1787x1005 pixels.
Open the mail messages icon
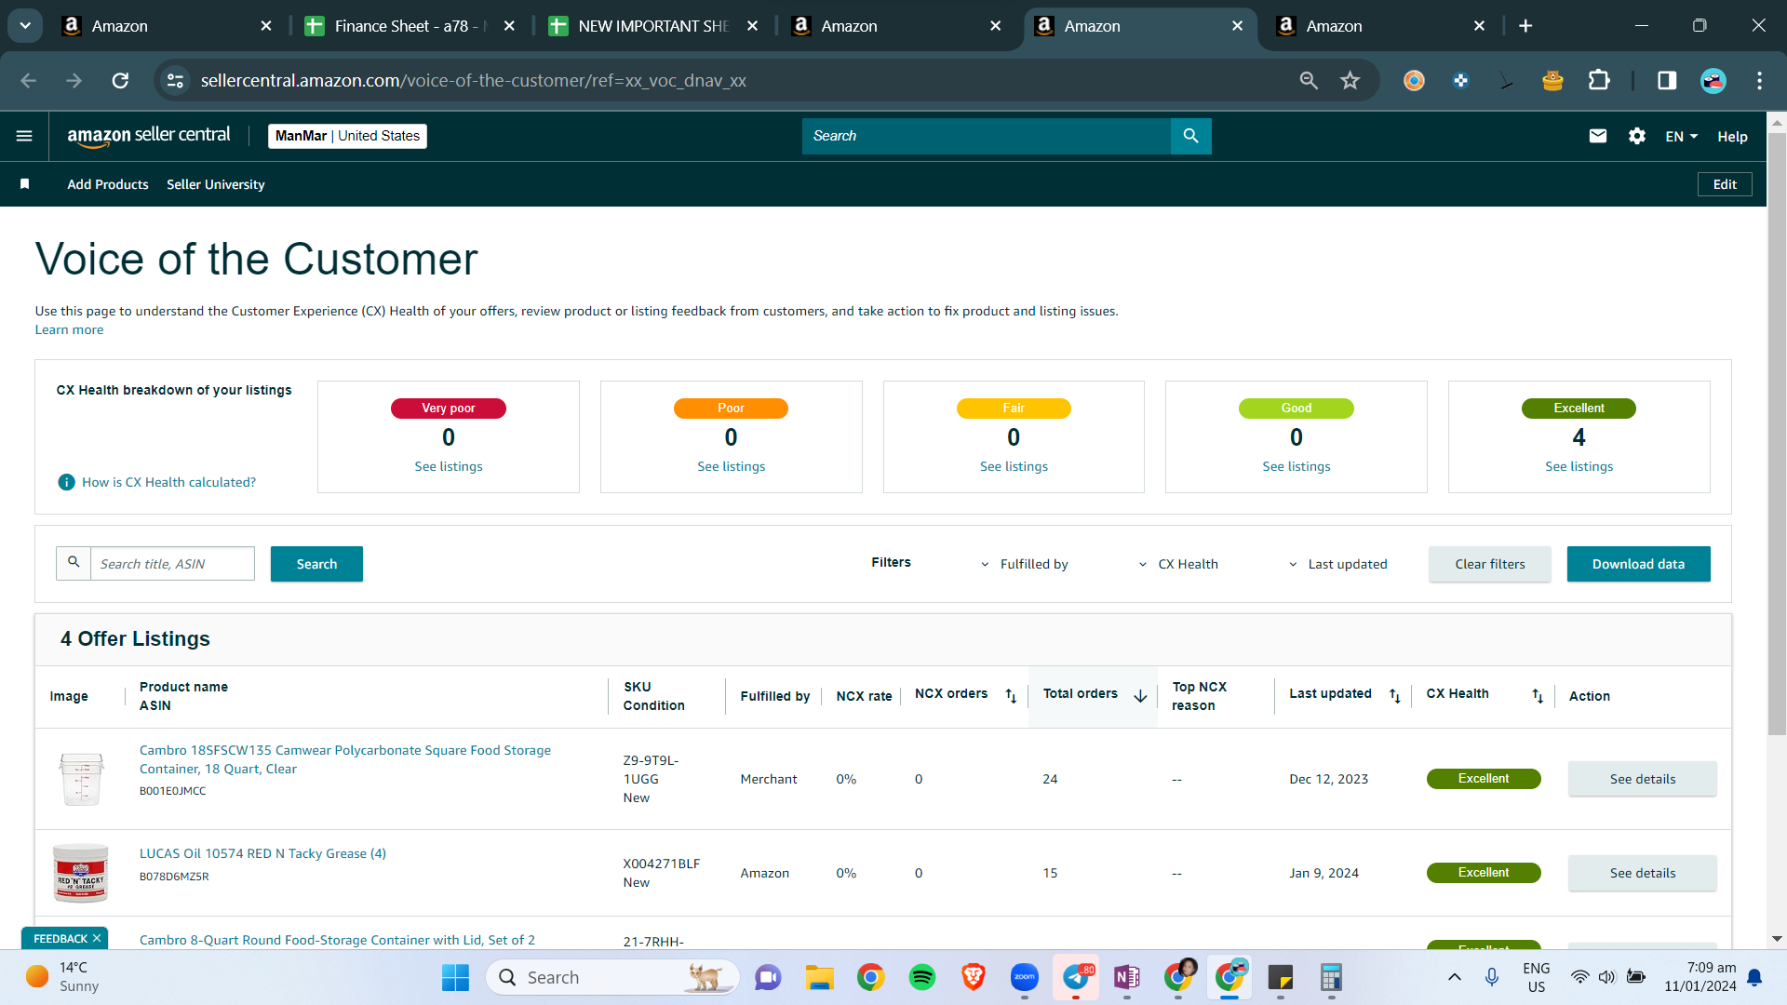(1598, 136)
